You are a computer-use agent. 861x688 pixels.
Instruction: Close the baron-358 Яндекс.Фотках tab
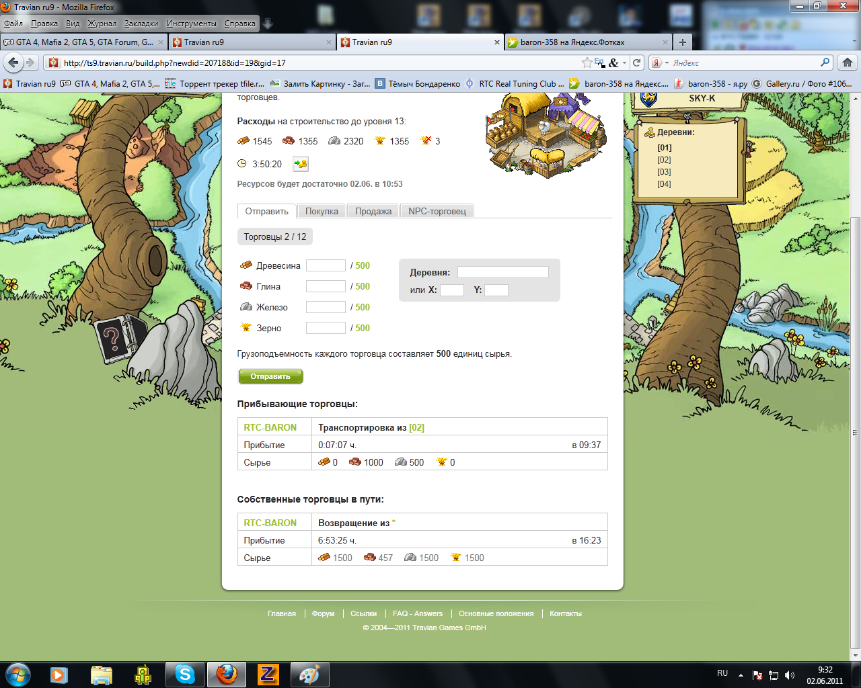coord(665,42)
